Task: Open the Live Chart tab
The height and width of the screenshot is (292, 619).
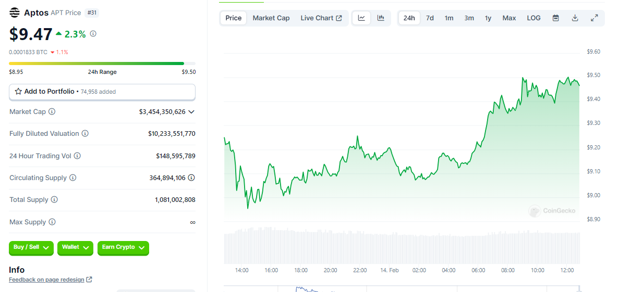Action: point(321,18)
